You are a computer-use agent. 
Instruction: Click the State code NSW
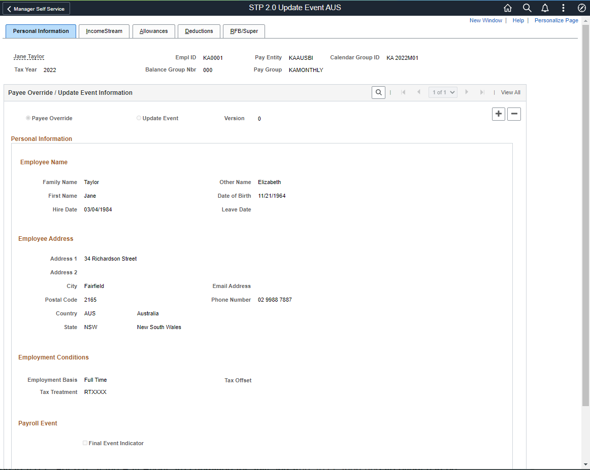click(x=91, y=327)
